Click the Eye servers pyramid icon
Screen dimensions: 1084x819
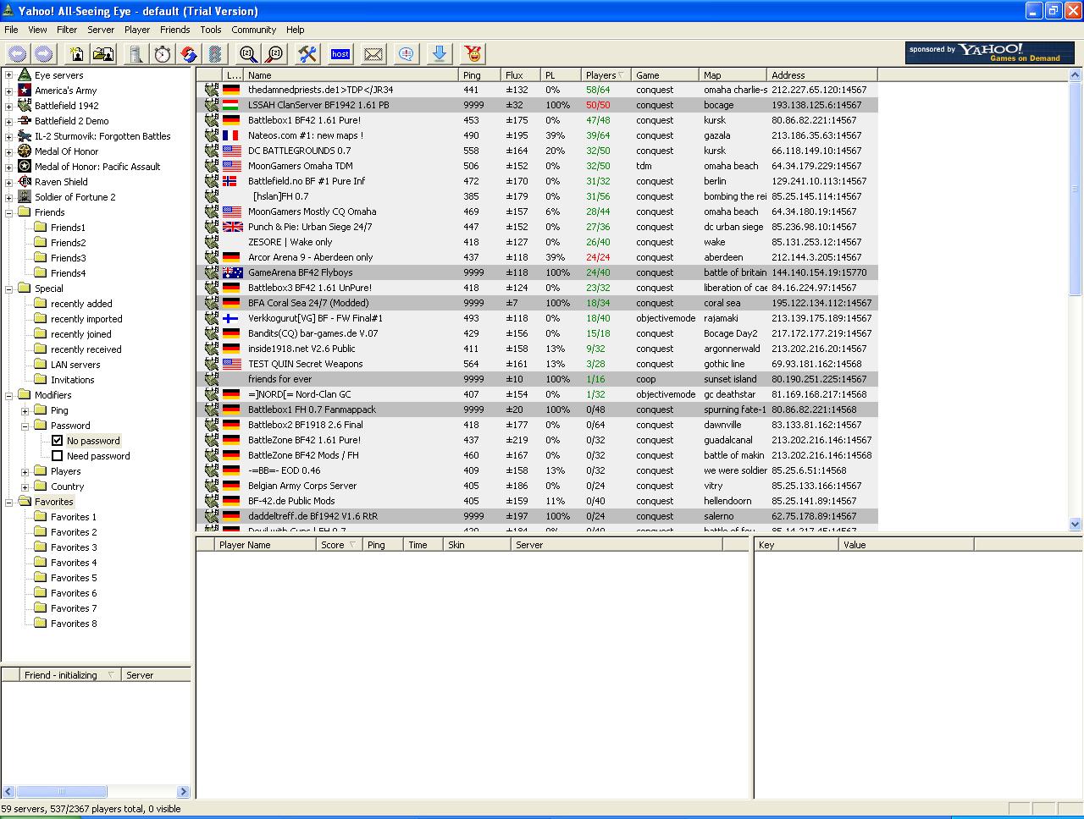[25, 75]
